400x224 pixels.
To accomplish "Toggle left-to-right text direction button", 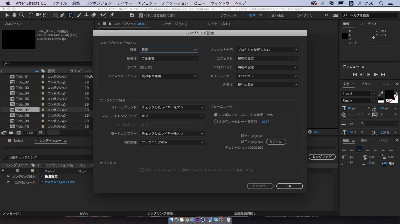I will pos(384,164).
